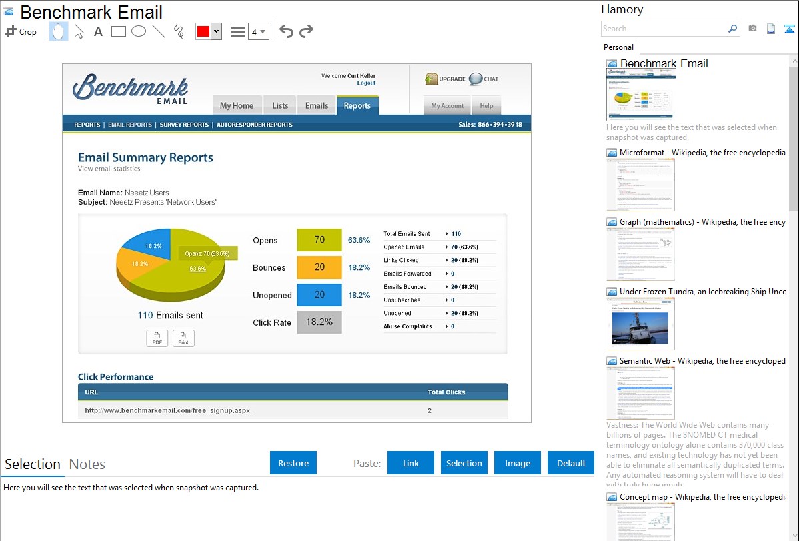The image size is (799, 541).
Task: Switch to the Notes tab
Action: pyautogui.click(x=87, y=464)
